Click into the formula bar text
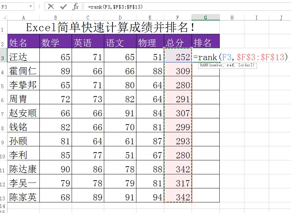The width and height of the screenshot is (291, 213). [187, 7]
